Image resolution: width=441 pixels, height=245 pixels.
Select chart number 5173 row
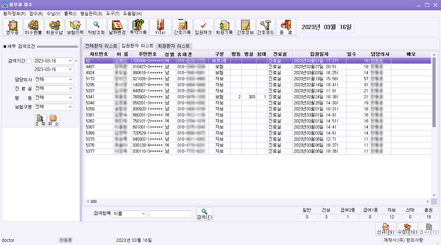[x=258, y=79]
